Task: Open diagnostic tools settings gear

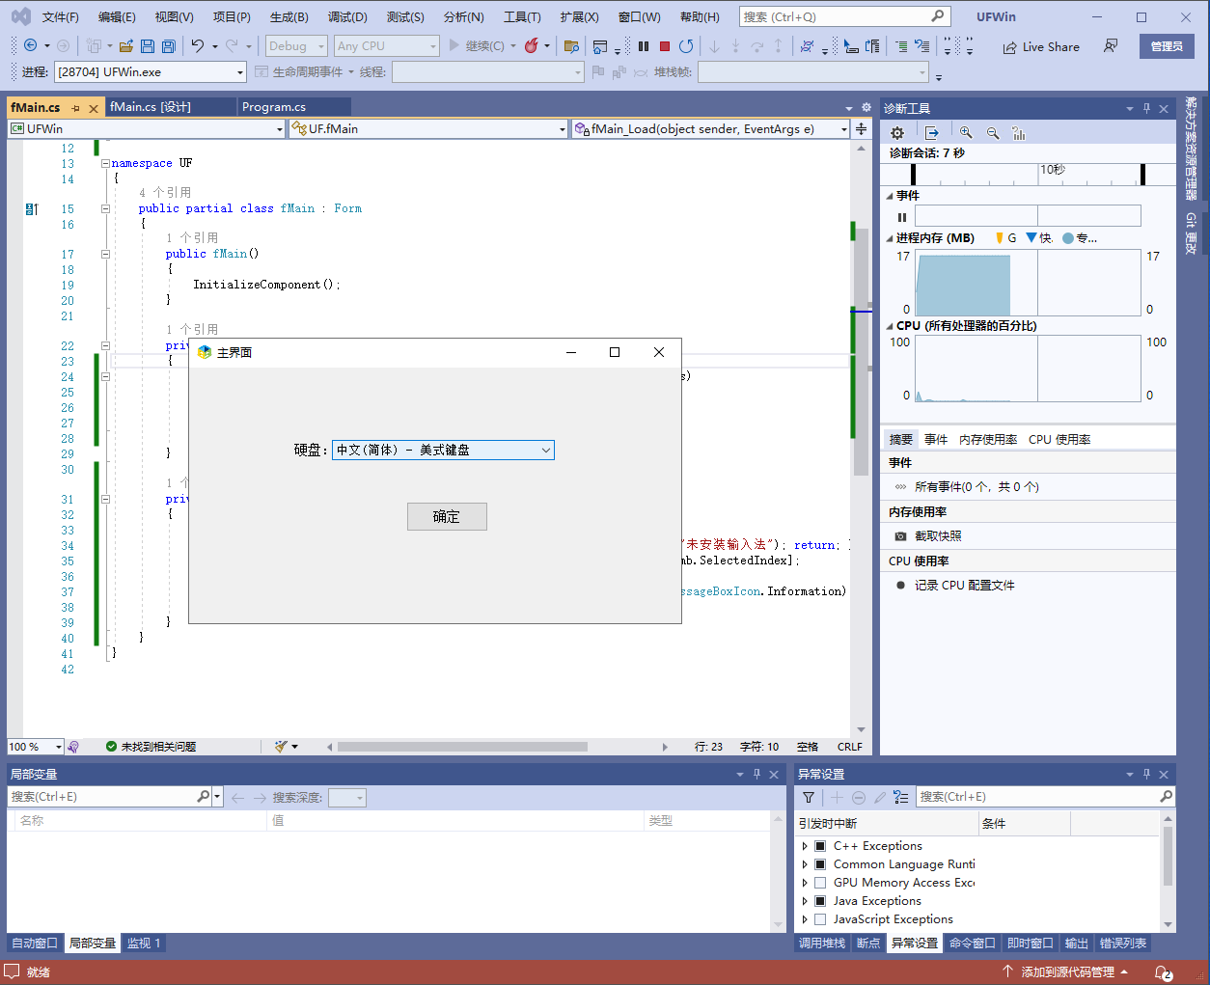Action: tap(897, 133)
